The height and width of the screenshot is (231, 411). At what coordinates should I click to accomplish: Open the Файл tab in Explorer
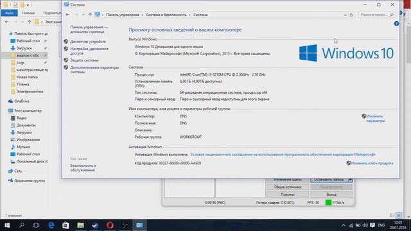coord(9,13)
